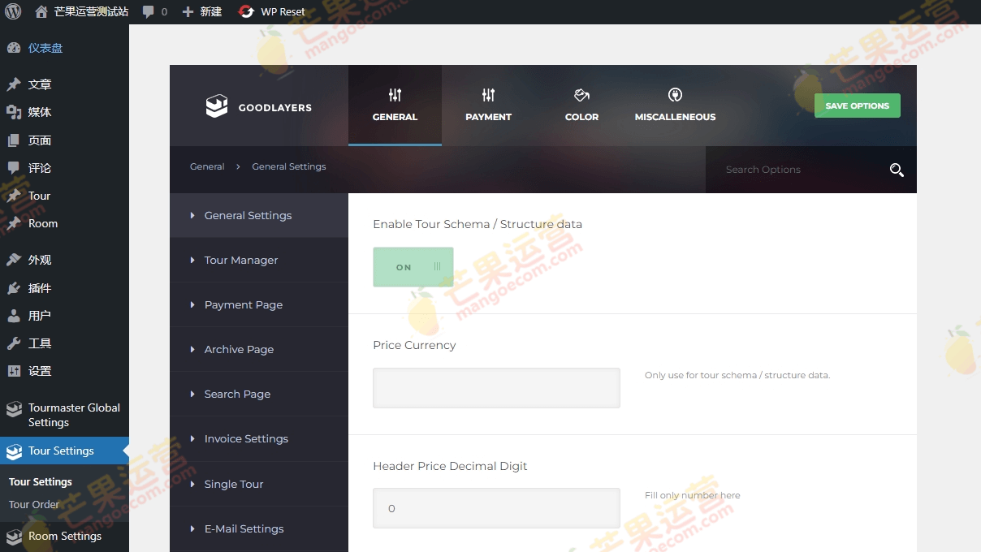Click the 外观 appearance brush icon

(x=12, y=261)
